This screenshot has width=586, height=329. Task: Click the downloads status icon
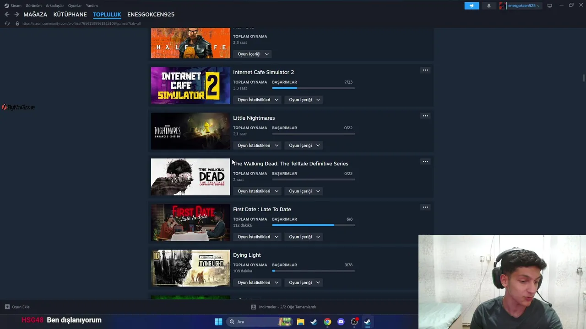pyautogui.click(x=254, y=307)
